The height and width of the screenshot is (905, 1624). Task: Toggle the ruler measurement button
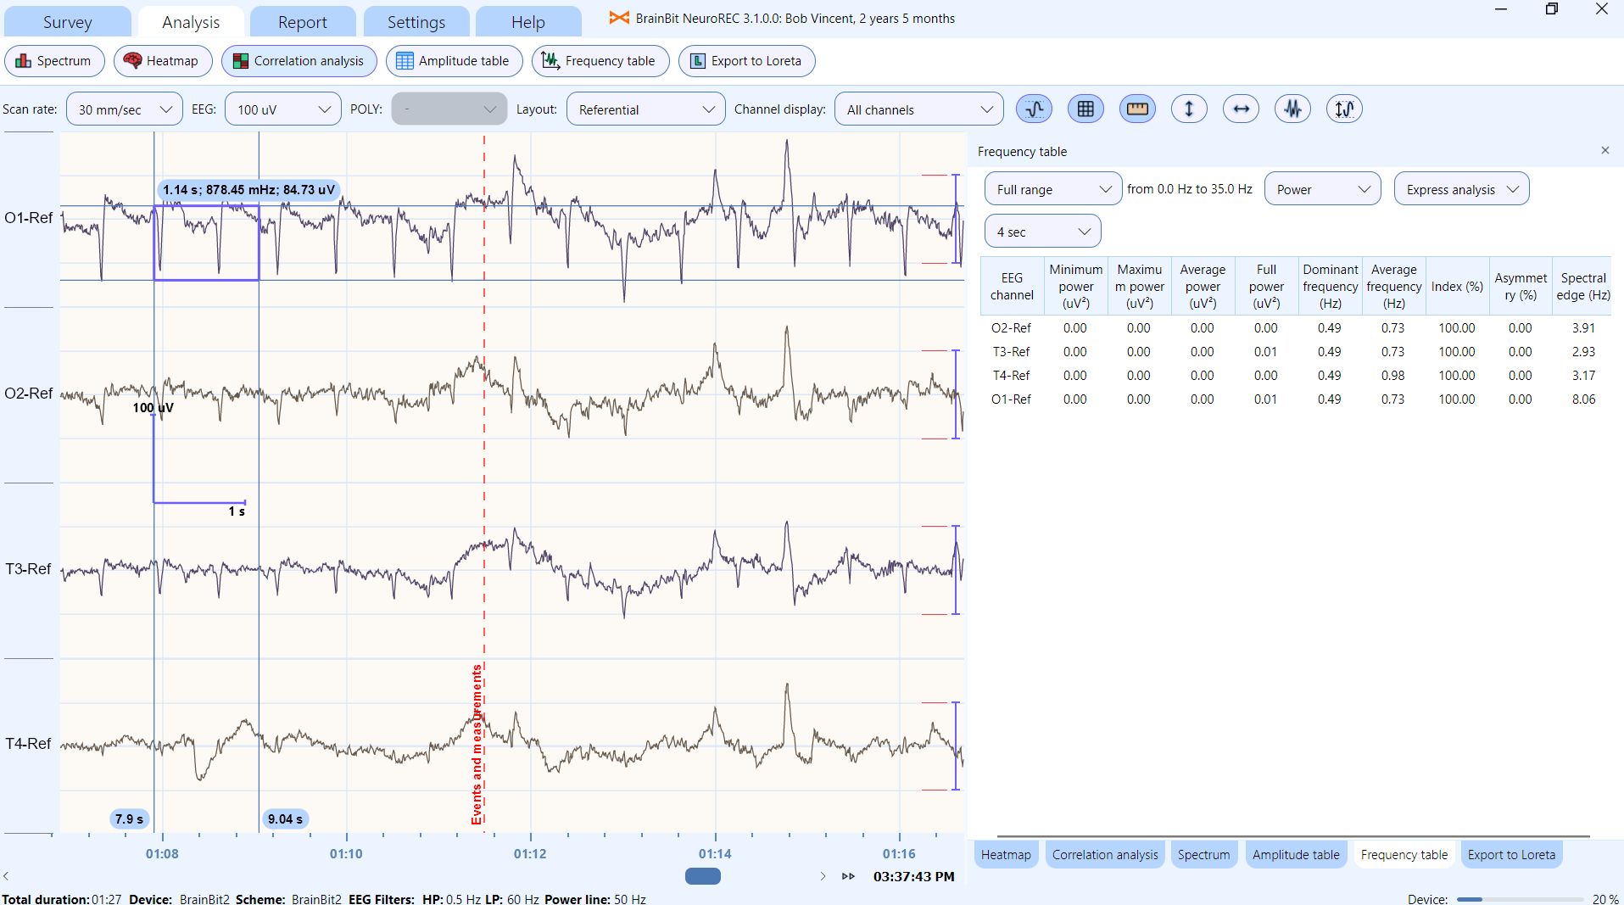[x=1137, y=109]
